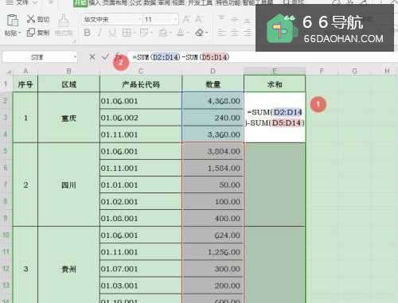Confirm formula with the checkmark icon
398x303 pixels.
point(105,56)
